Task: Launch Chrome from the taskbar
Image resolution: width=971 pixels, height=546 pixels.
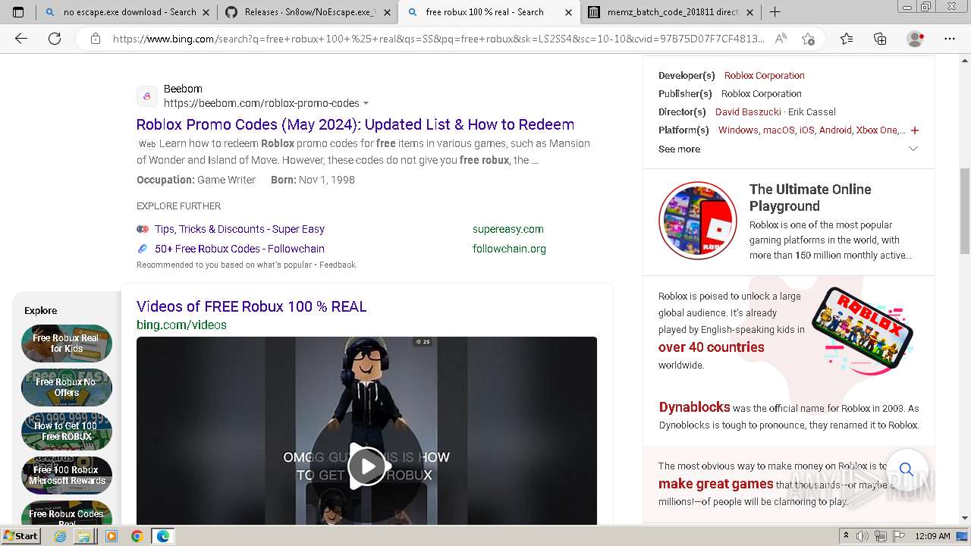Action: (x=137, y=536)
